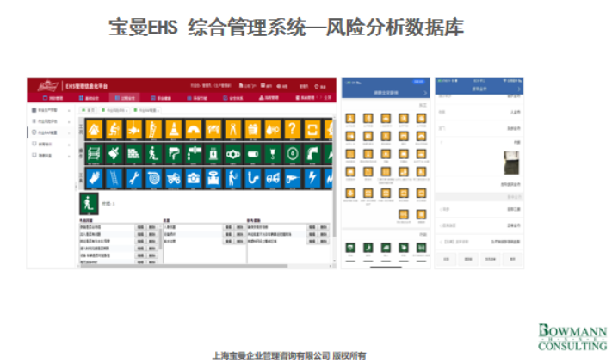This screenshot has height=363, width=612.
Task: Choose the blue valve icon
Action: pyautogui.click(x=213, y=179)
